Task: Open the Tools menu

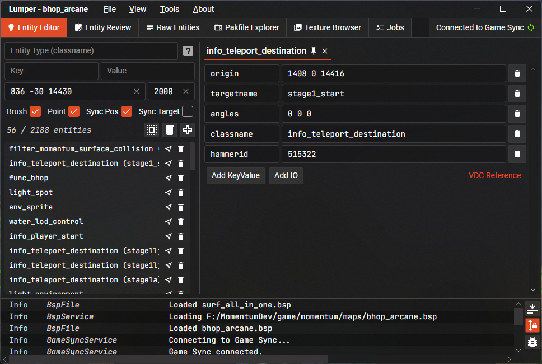Action: click(169, 9)
